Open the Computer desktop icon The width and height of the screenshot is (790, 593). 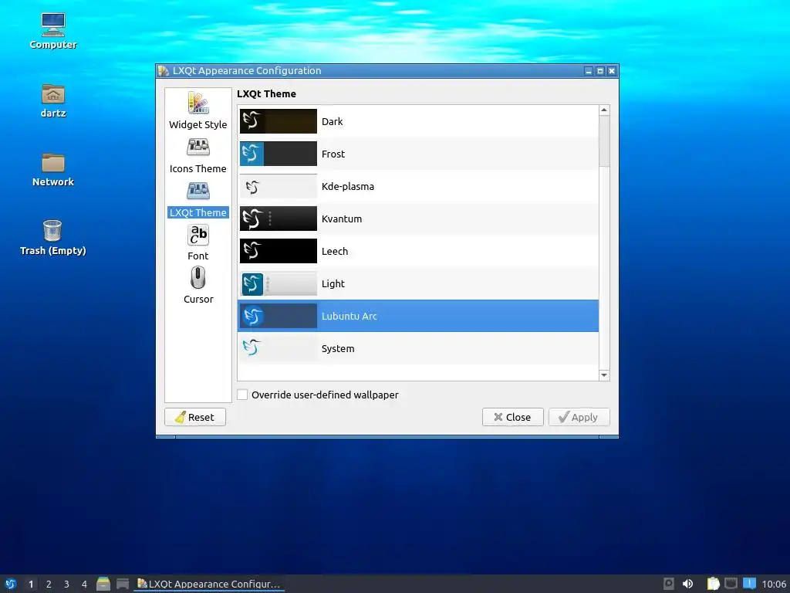53,31
